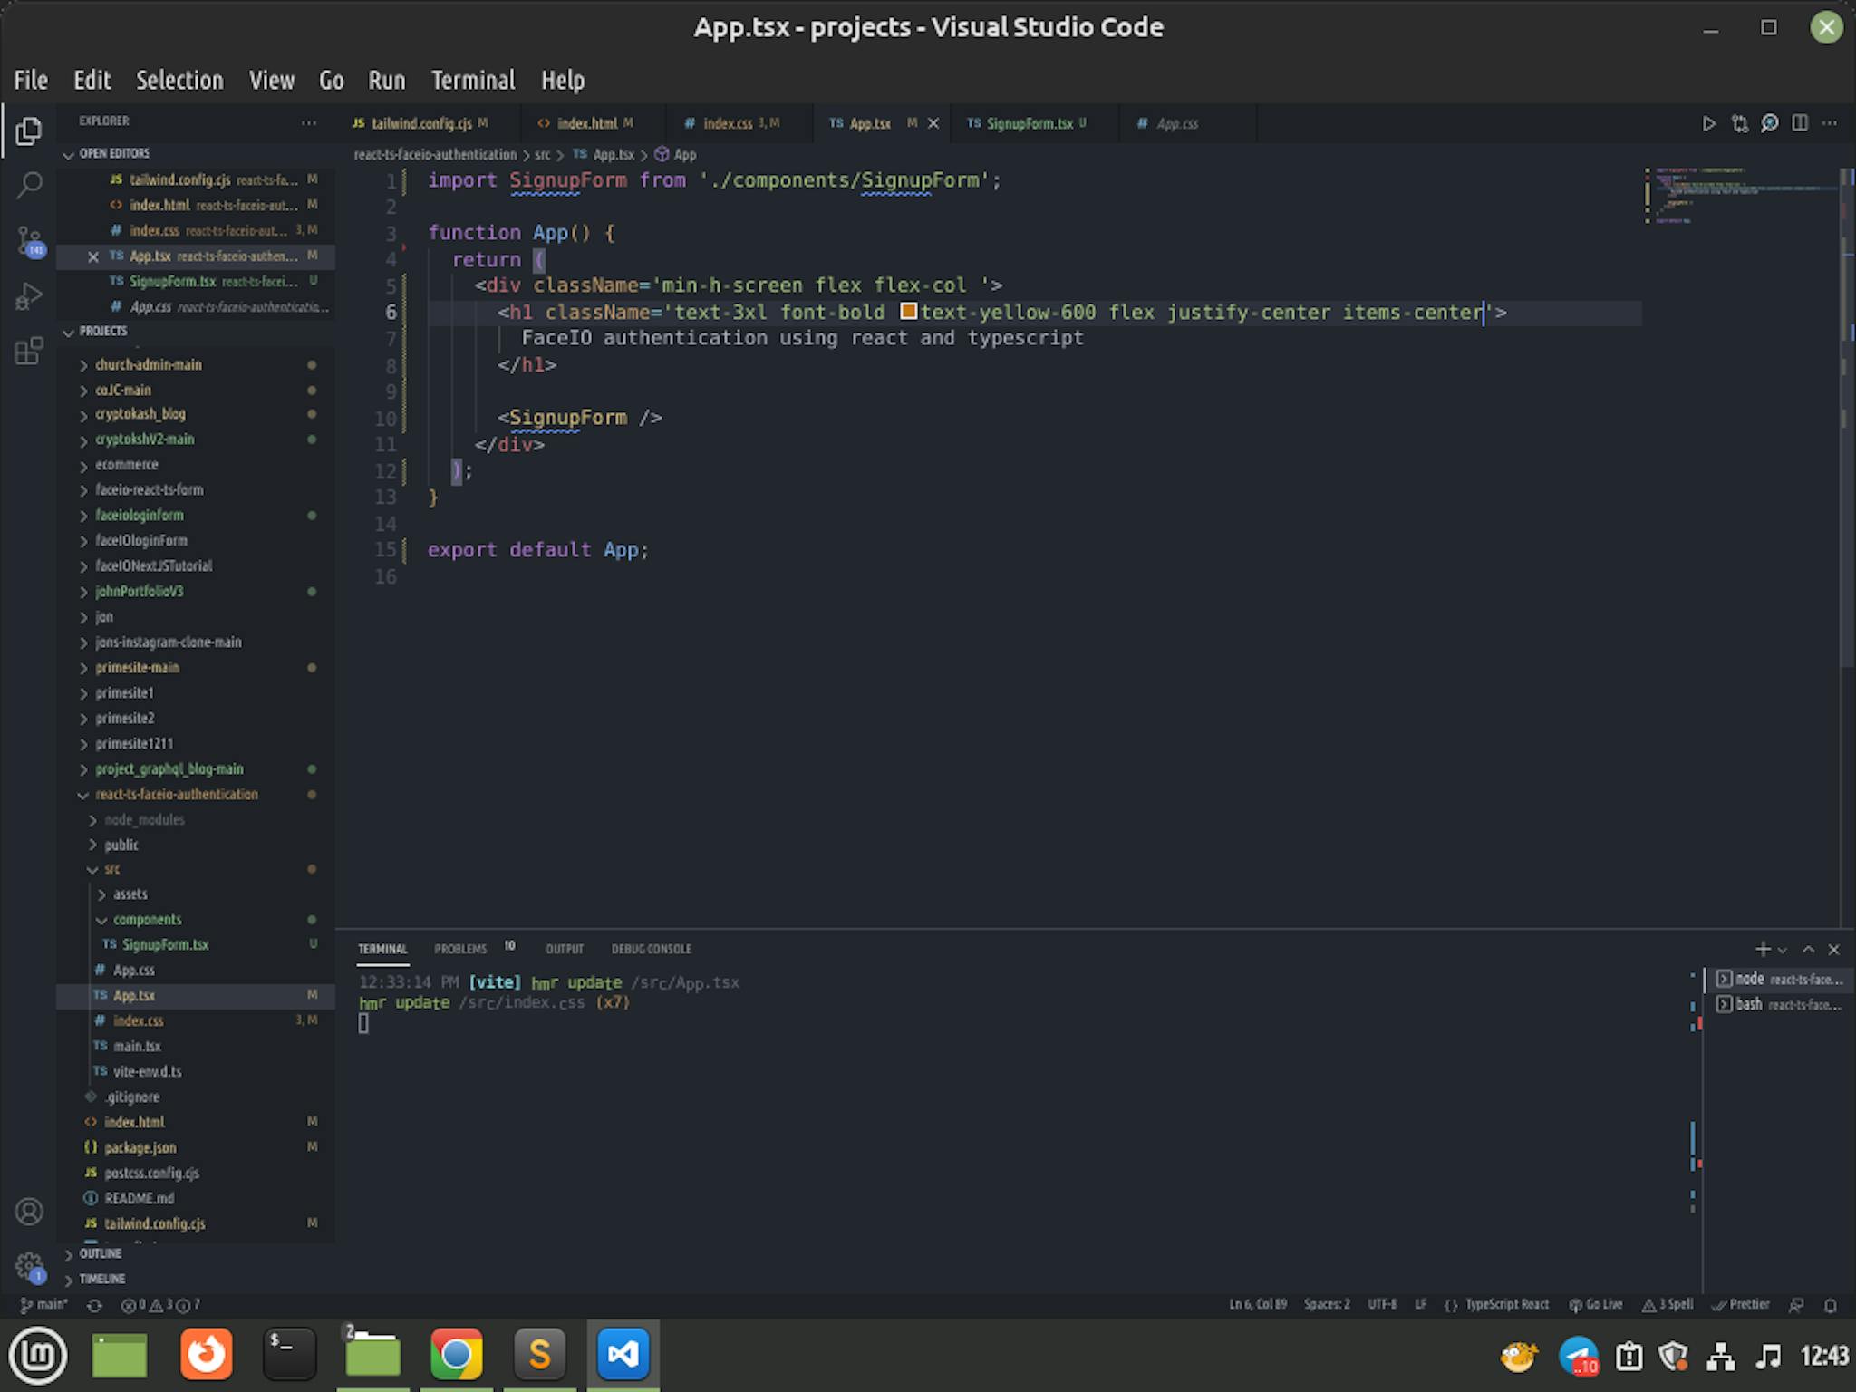Switch to the PROBLEMS panel tab

point(460,949)
